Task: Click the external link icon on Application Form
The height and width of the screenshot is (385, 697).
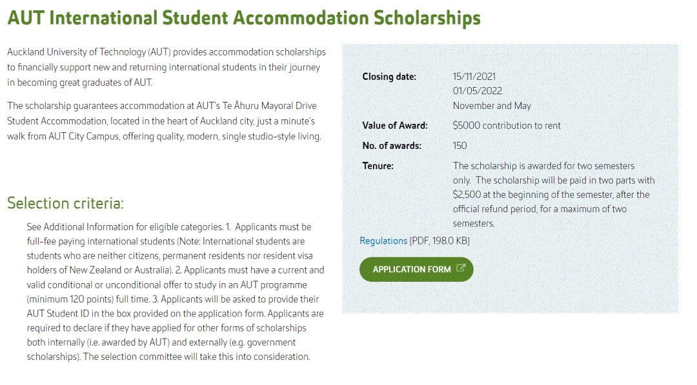Action: click(x=460, y=268)
